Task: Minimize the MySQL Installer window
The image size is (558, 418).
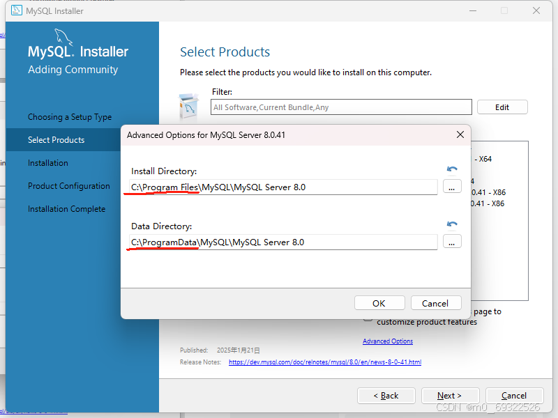Action: tap(473, 10)
